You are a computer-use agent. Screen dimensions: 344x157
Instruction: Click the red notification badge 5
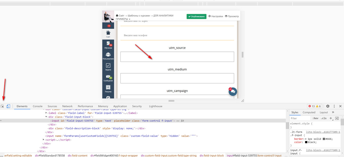click(x=109, y=26)
